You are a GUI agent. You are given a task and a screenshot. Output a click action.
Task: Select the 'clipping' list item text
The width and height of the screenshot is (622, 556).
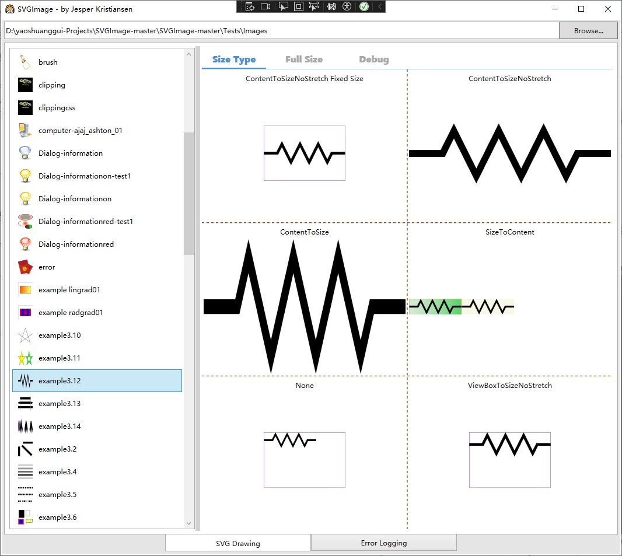52,85
